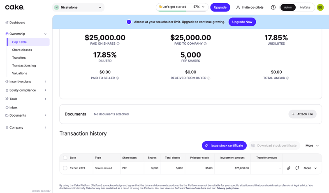Image resolution: width=329 pixels, height=193 pixels.
Task: Switch to MyCake view
Action: click(305, 7)
